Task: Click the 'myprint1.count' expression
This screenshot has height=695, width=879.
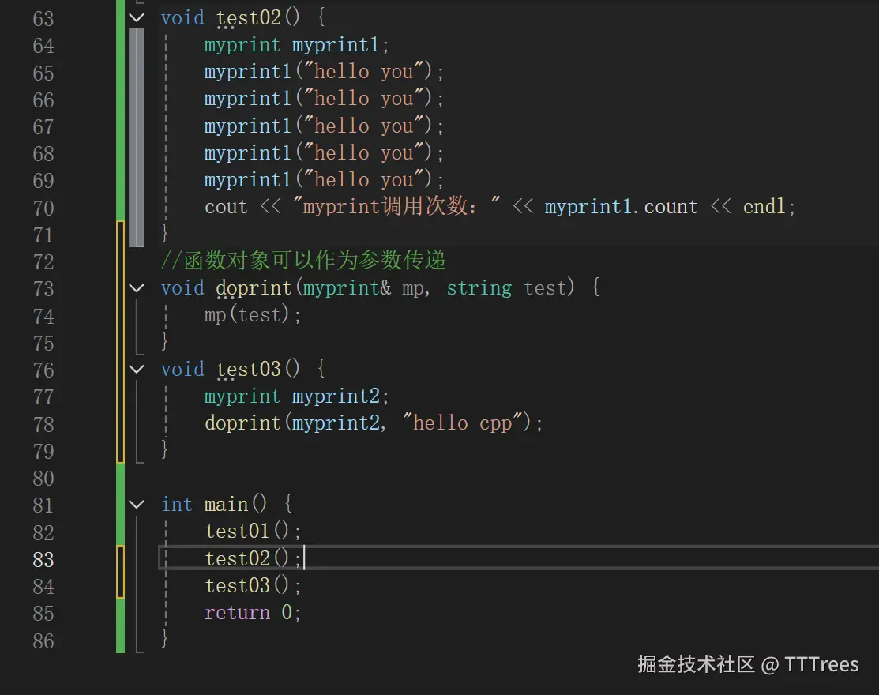Action: [x=621, y=207]
